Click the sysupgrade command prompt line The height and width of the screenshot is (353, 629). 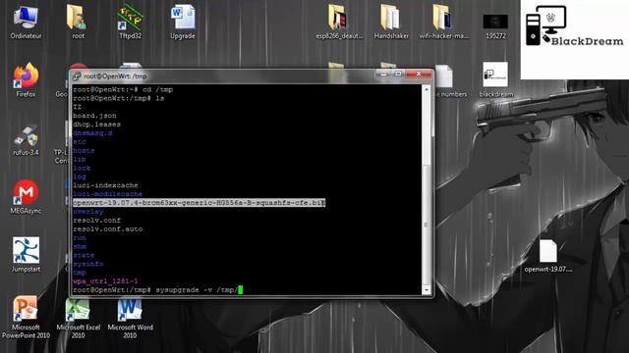click(x=158, y=290)
